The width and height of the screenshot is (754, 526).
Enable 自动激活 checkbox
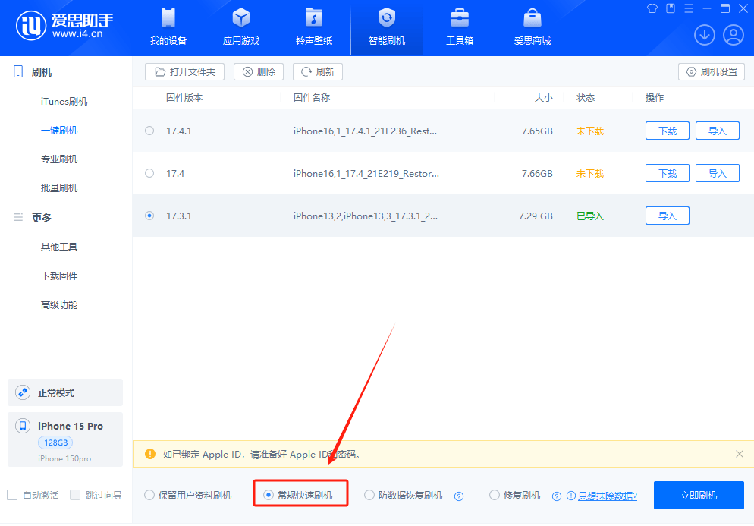[x=12, y=495]
